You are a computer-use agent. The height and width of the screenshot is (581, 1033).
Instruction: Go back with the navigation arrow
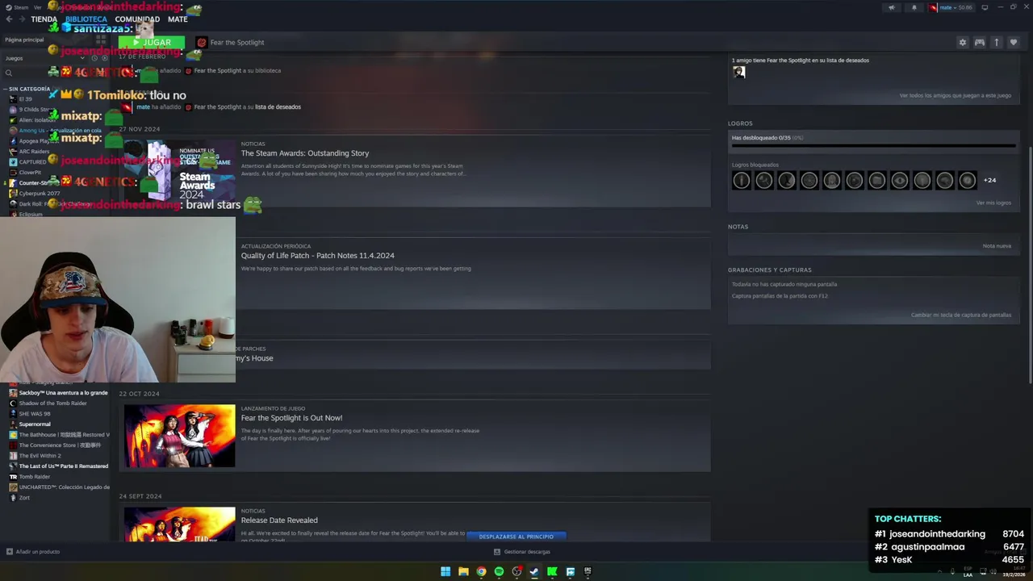click(9, 19)
